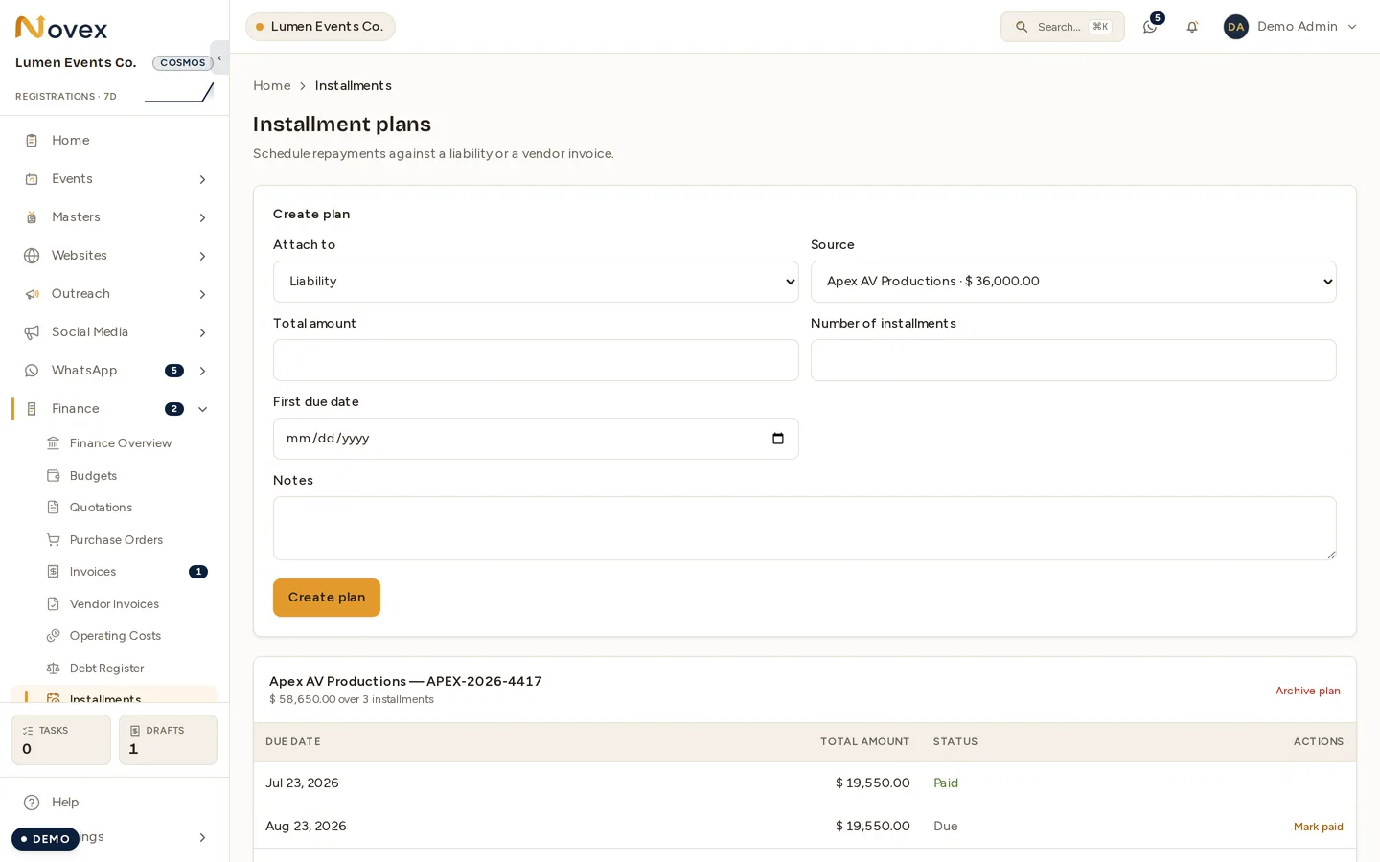Click the Lumen Events Co. pill in header
The image size is (1380, 862).
coord(320,27)
